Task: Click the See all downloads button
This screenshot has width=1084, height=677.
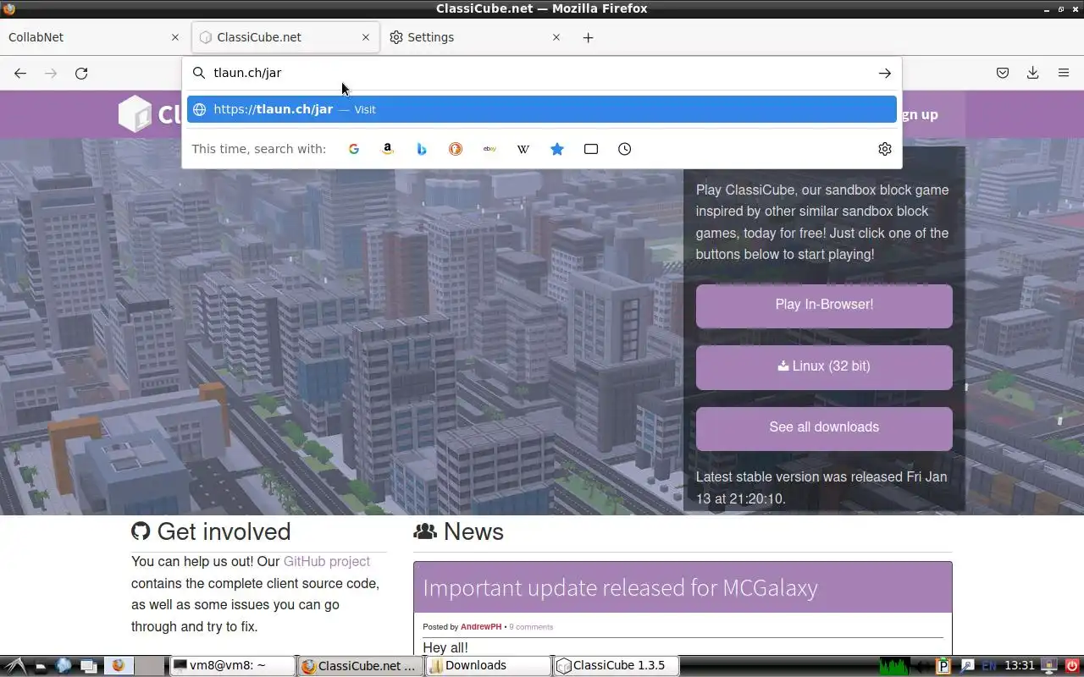Action: coord(824,427)
